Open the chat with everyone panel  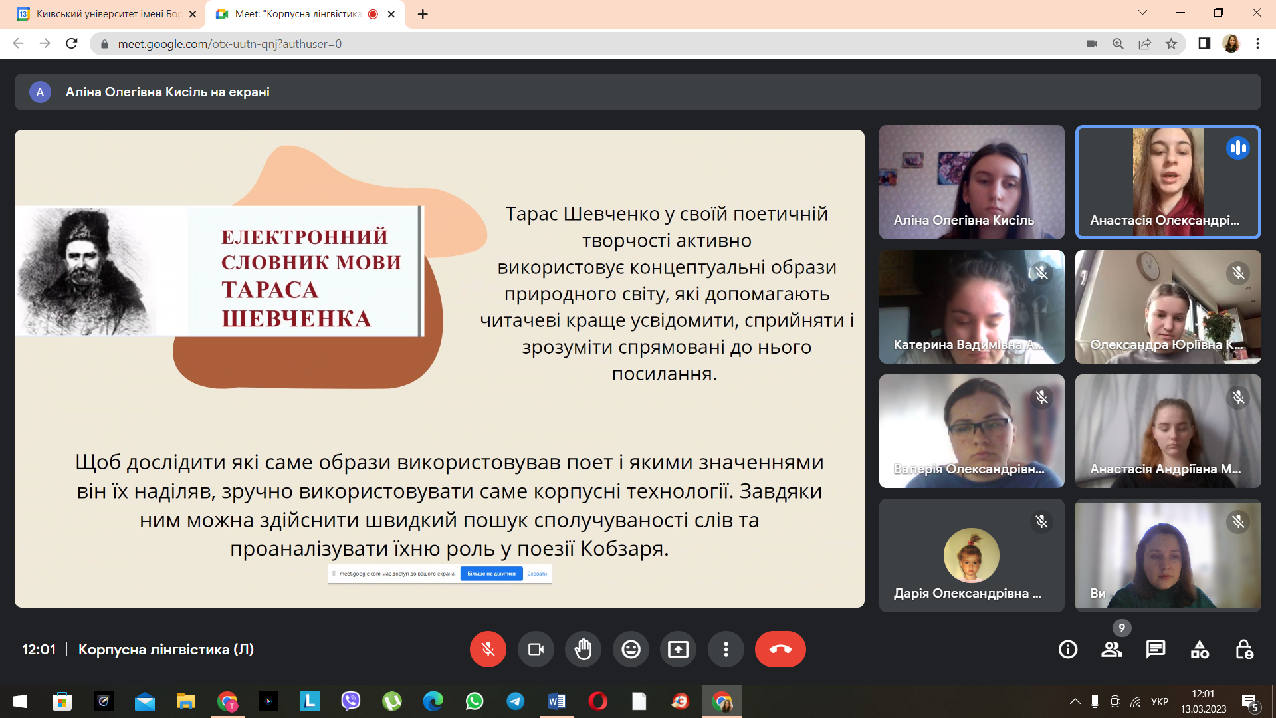pos(1156,649)
